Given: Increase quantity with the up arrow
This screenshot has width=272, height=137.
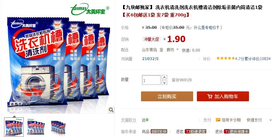Looking at the screenshot, I should (x=164, y=77).
